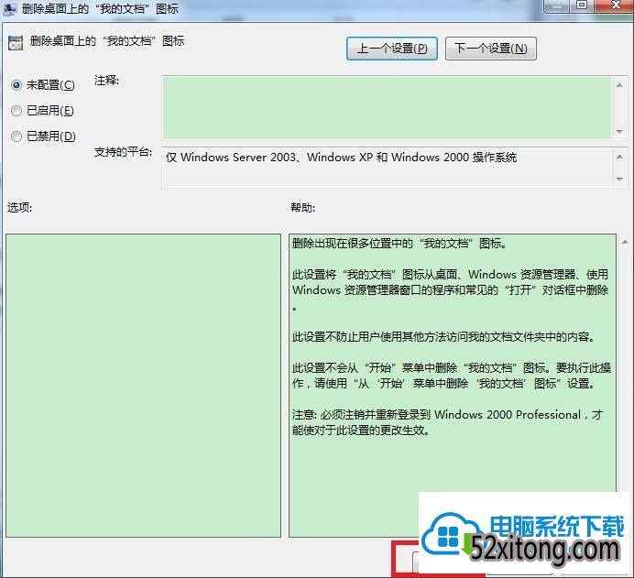Close the 删除桌面上的 “我的文档” 图标 dialog
Viewport: 634px width, 578px height.
pyautogui.click(x=616, y=5)
